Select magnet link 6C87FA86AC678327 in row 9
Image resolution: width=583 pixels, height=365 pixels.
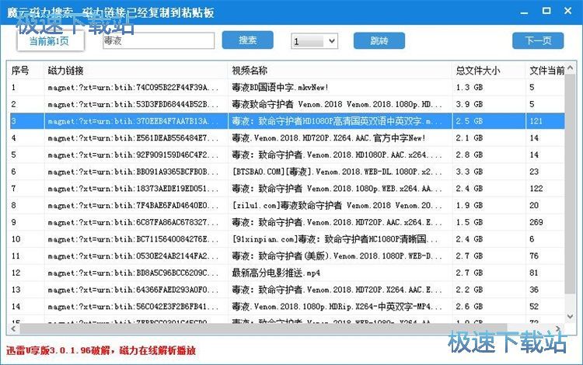coord(133,222)
